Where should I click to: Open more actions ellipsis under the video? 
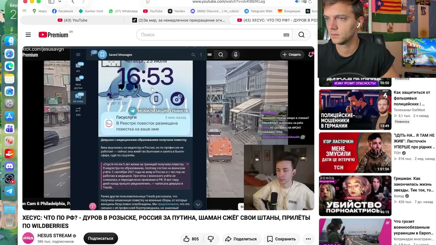click(308, 239)
